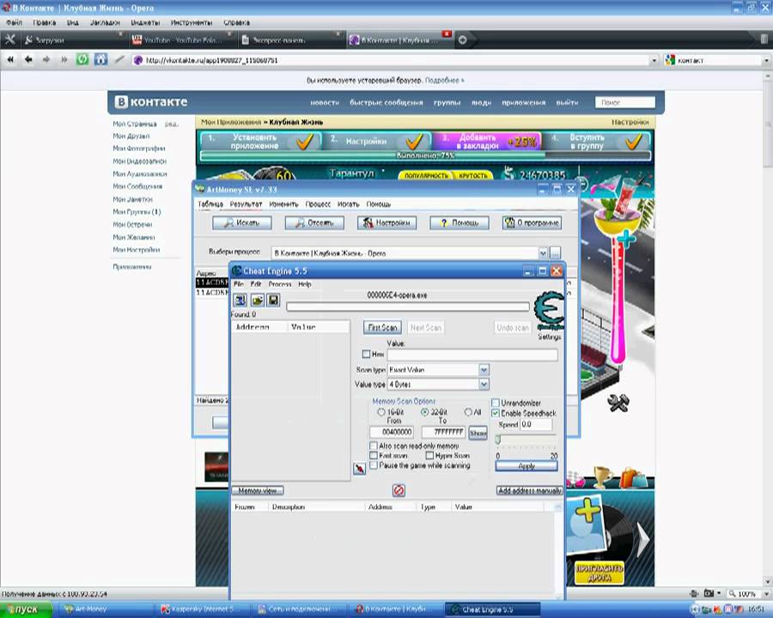The width and height of the screenshot is (773, 618).
Task: Click Opera forward arrow button
Action: 46,59
